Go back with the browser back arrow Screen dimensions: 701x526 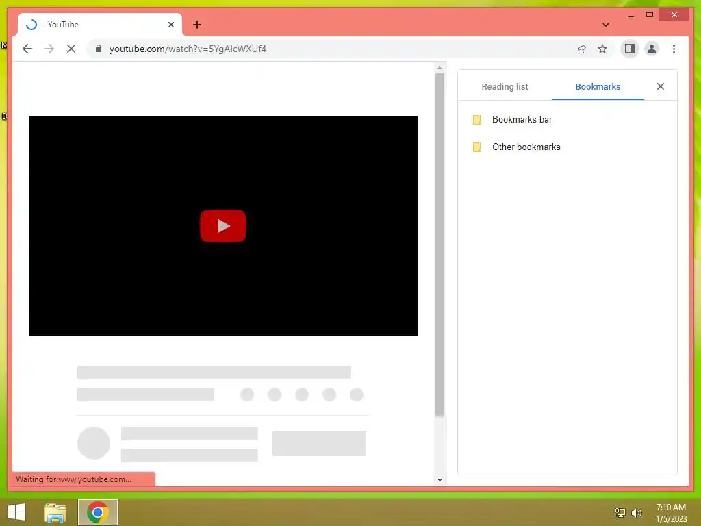click(27, 49)
